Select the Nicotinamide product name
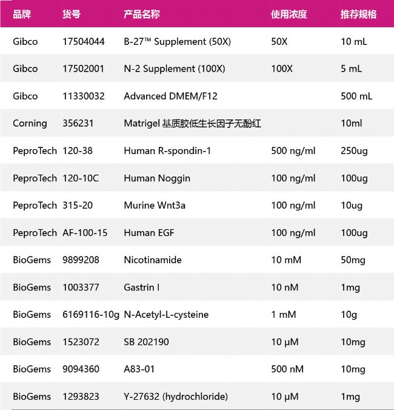Screen dimensions: 394x410 pyautogui.click(x=153, y=260)
